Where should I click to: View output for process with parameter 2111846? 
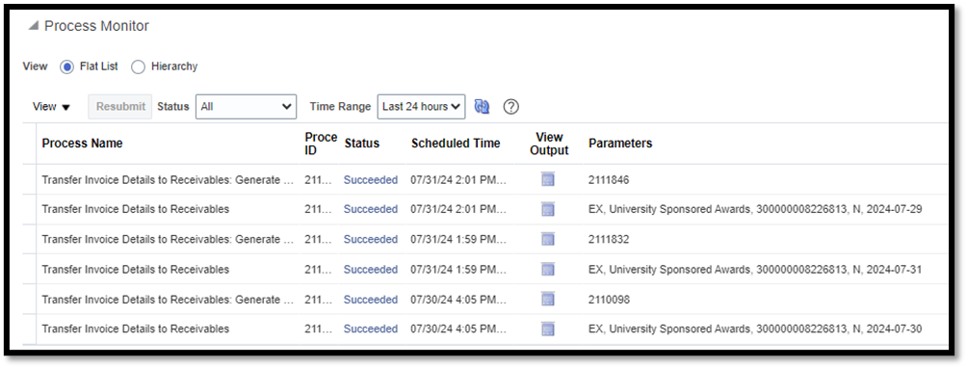[x=548, y=179]
